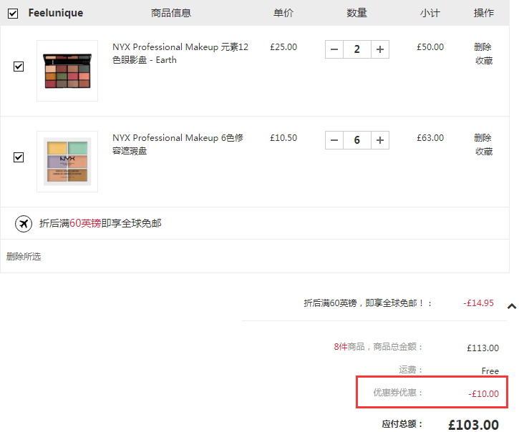Click the 运费 label
This screenshot has width=519, height=432.
[411, 370]
